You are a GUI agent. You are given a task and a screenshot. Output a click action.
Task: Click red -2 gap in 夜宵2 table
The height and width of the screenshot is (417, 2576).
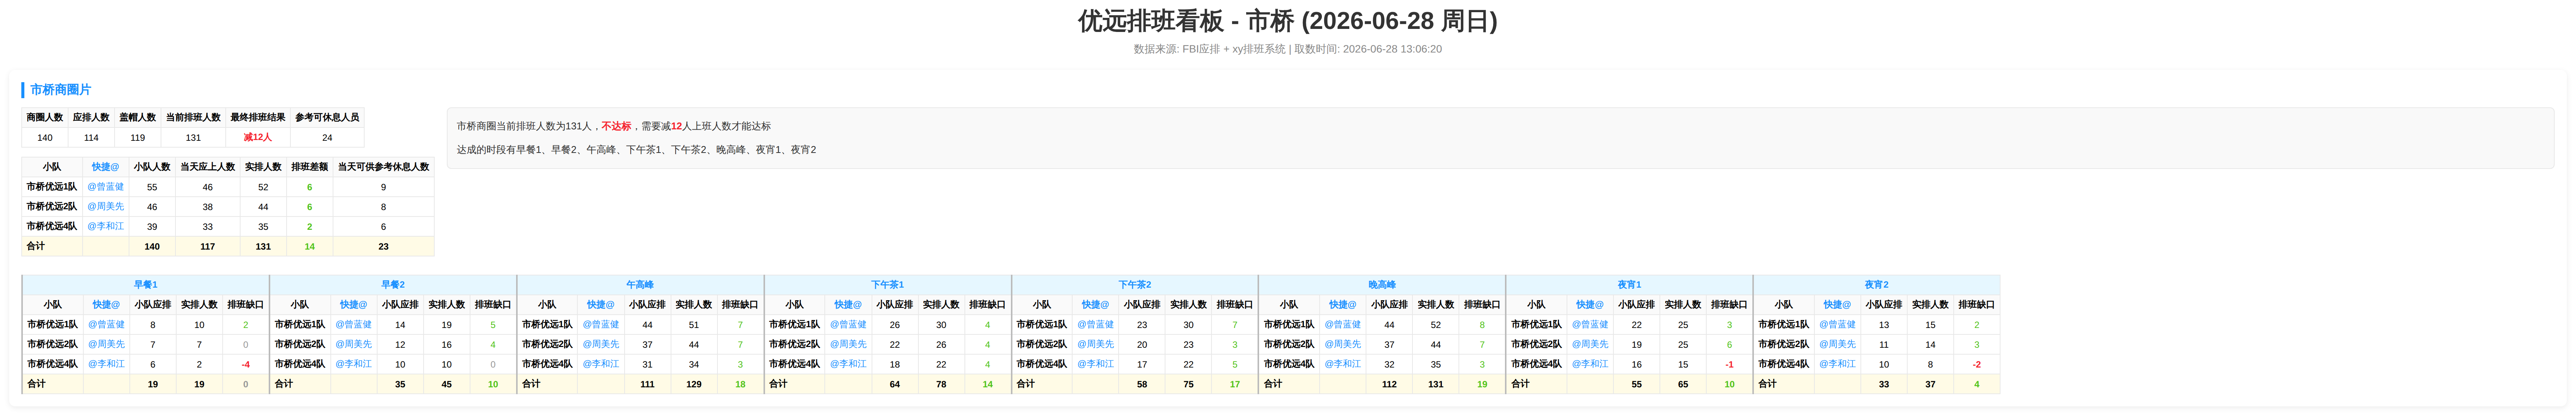[1977, 365]
